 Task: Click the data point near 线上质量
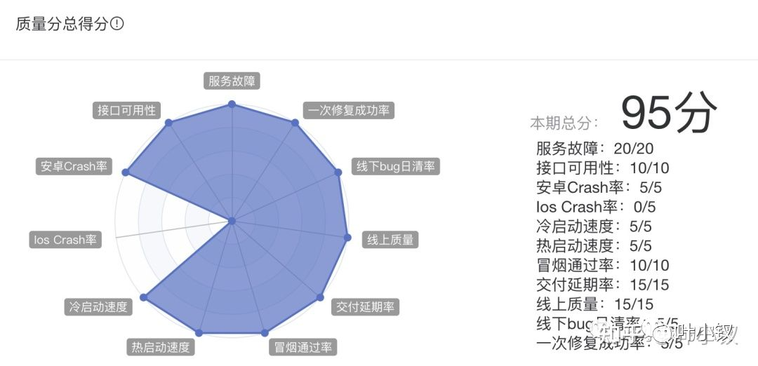point(347,237)
